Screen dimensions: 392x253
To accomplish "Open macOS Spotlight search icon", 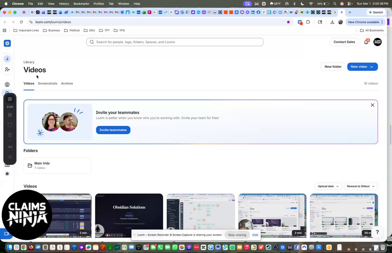I will [x=335, y=4].
